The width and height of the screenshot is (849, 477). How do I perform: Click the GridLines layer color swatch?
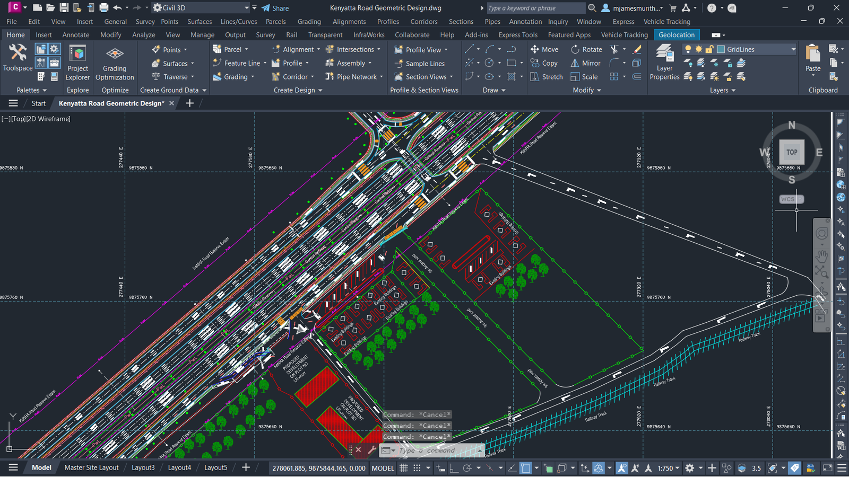(721, 49)
